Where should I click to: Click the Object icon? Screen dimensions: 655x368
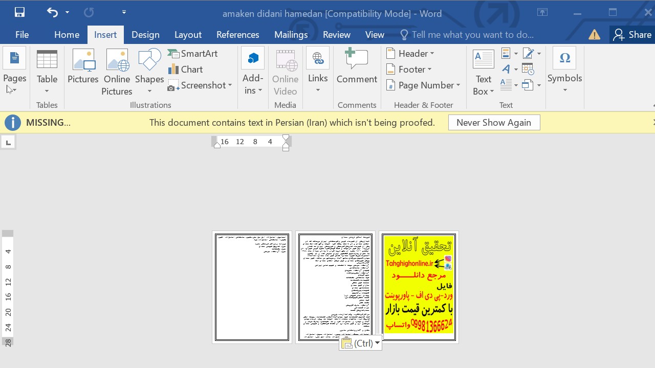(x=528, y=85)
